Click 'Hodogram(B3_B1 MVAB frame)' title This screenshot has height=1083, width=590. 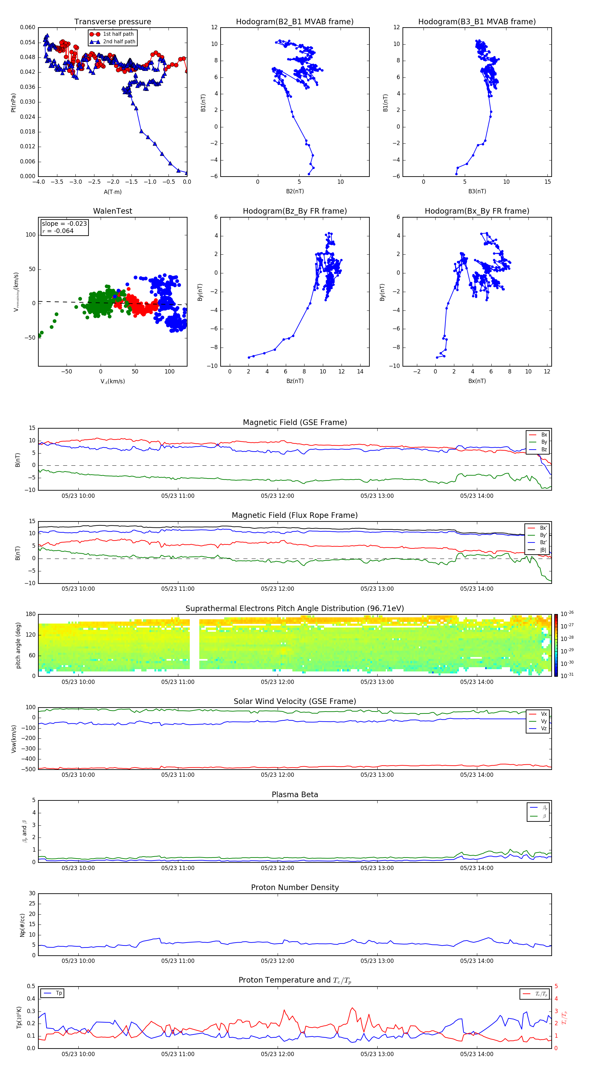click(477, 22)
